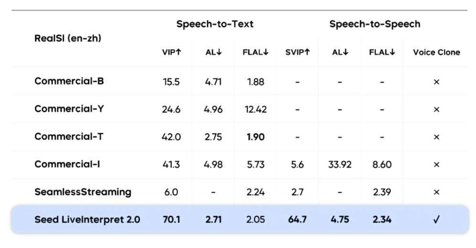The image size is (476, 248).
Task: Click the bold 70.1 VIP value
Action: (x=171, y=220)
